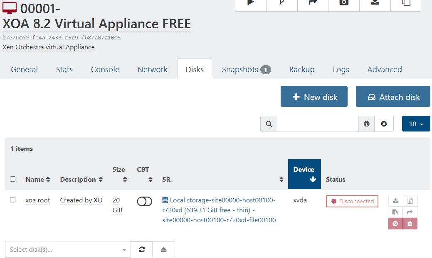The height and width of the screenshot is (258, 432).
Task: Delete the xoa root disk with trash icon
Action: (410, 224)
